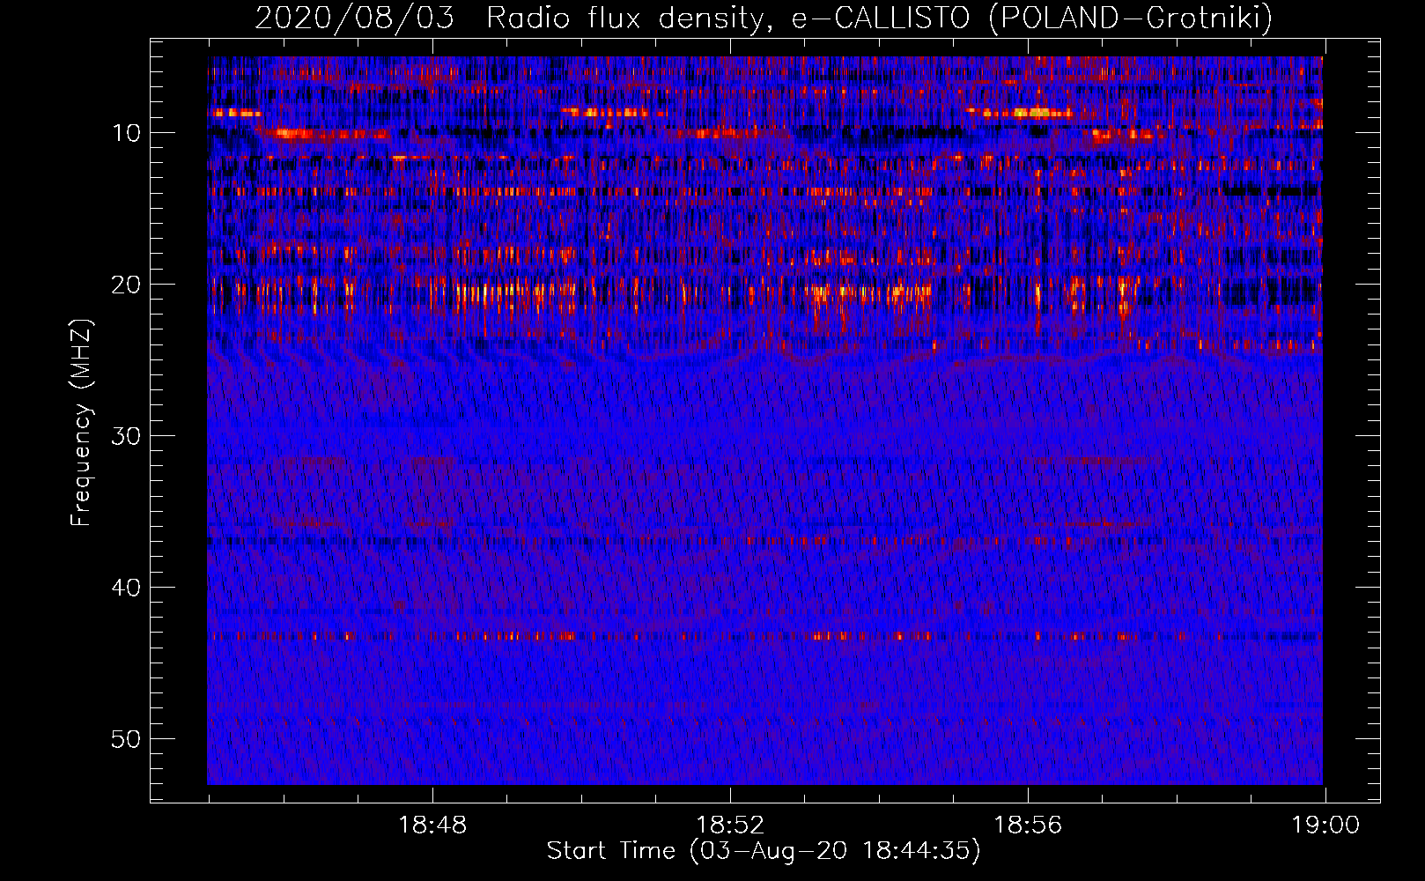Click the 19:00 time axis label
This screenshot has width=1425, height=881.
point(1325,825)
